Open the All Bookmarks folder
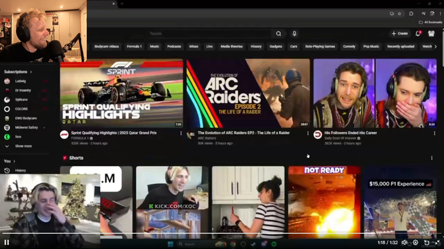This screenshot has height=249, width=444. click(430, 22)
